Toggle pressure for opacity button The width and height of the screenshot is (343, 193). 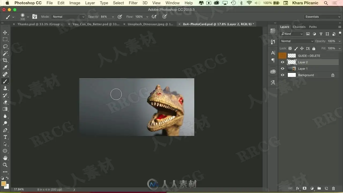coord(120,17)
